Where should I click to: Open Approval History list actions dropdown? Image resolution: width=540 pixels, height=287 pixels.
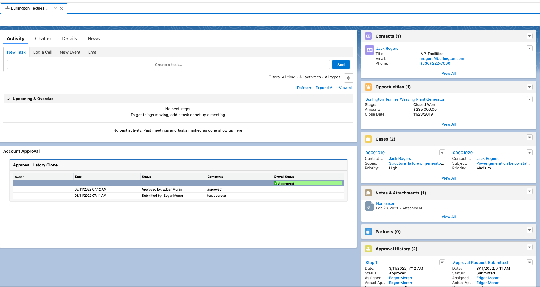click(x=530, y=247)
